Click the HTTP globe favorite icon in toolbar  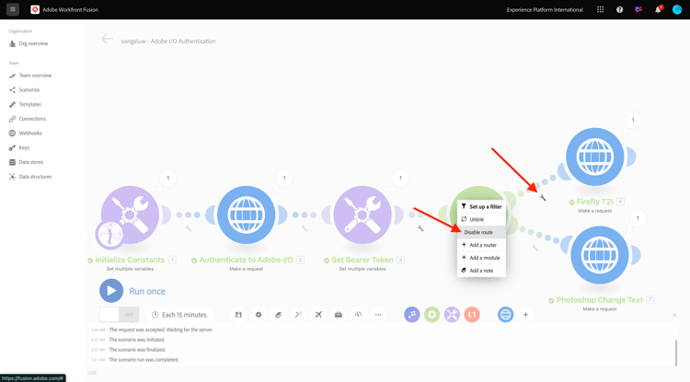click(506, 315)
